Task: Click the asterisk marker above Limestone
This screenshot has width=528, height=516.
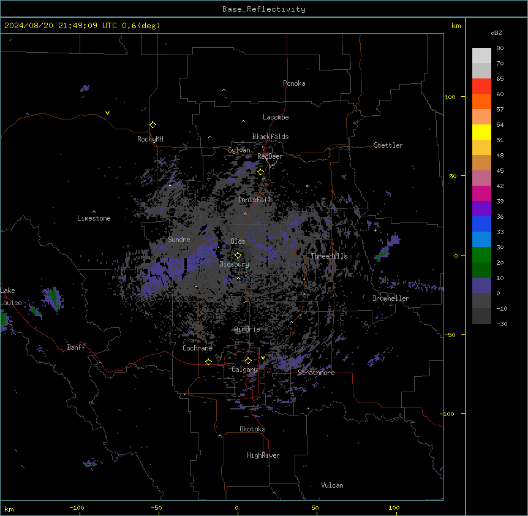Action: [x=94, y=212]
